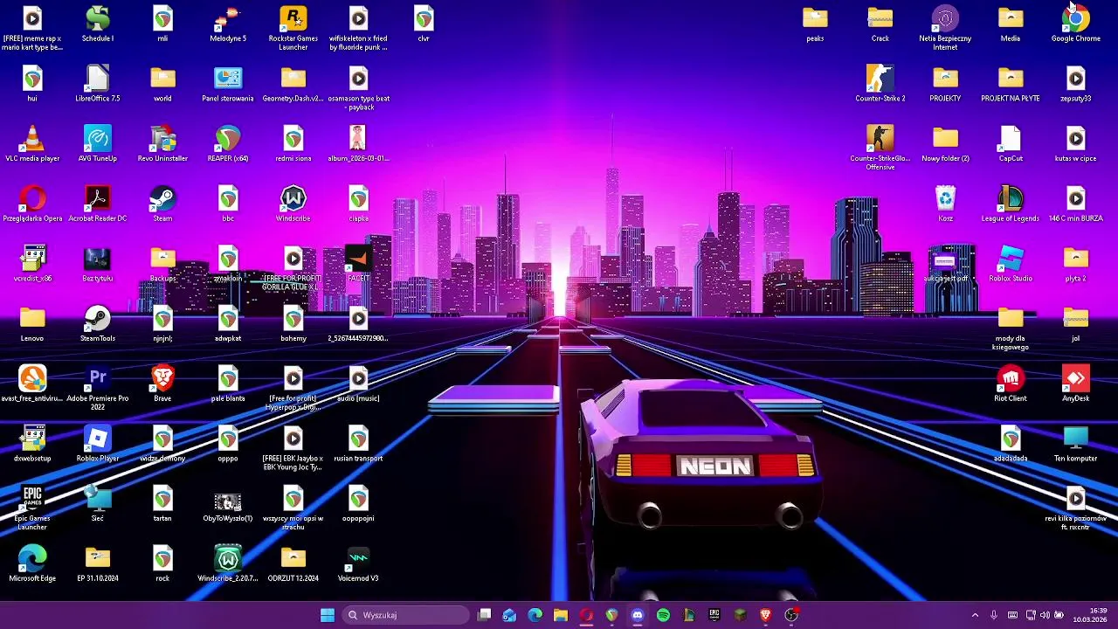
Task: Click the microphone tray icon
Action: point(994,615)
